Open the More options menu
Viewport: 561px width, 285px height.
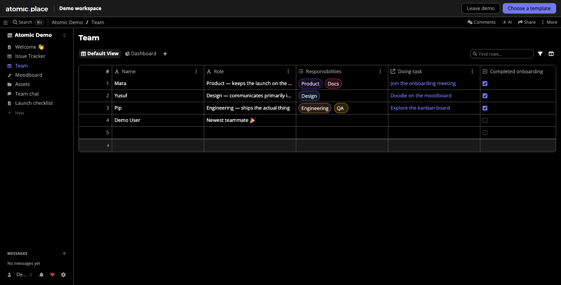click(x=549, y=22)
